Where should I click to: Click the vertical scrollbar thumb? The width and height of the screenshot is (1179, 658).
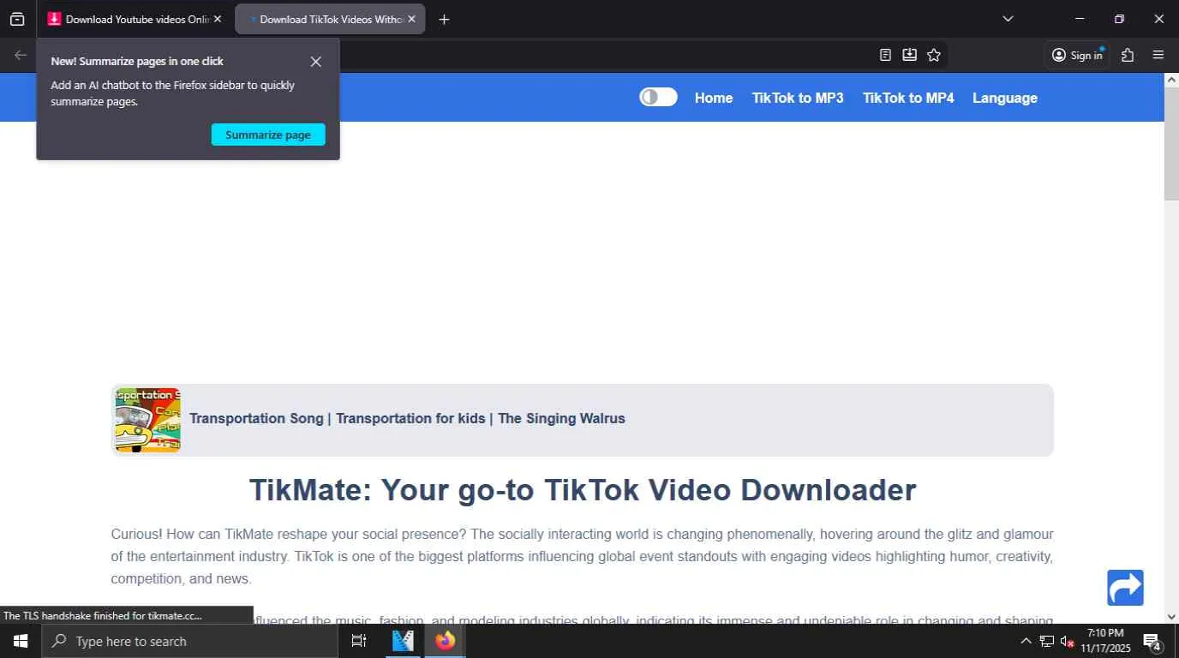click(x=1171, y=143)
